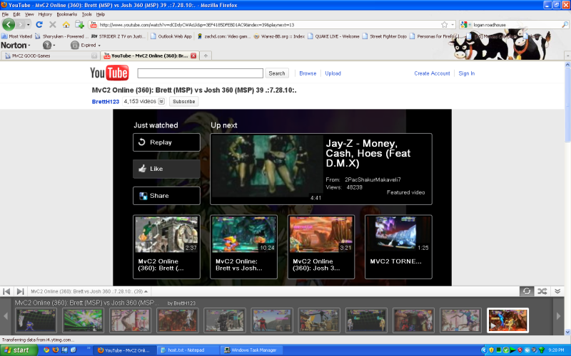
Task: Open Norton help question mark icon
Action: click(x=47, y=46)
